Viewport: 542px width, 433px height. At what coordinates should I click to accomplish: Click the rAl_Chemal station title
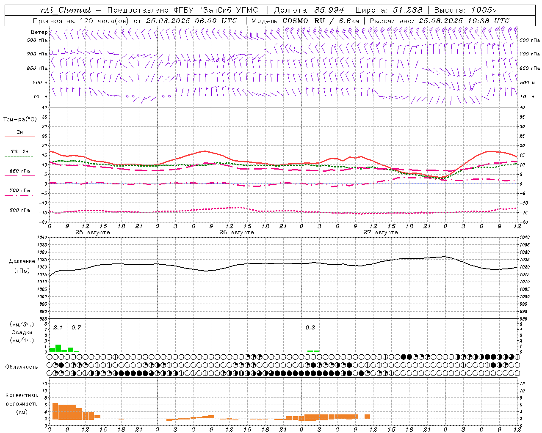pos(66,10)
